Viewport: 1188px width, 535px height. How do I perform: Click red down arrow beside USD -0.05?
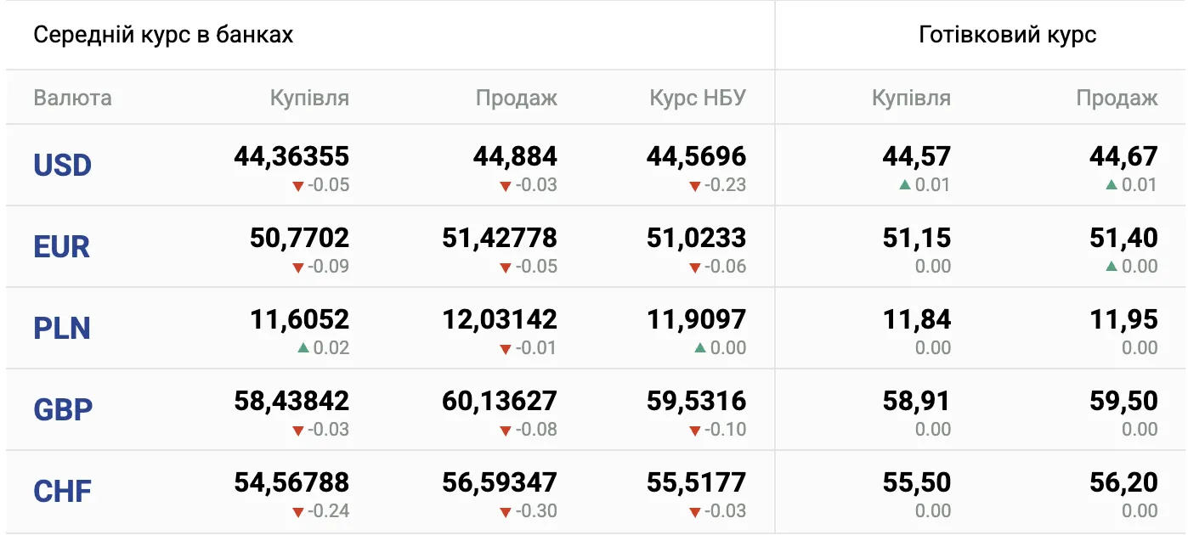(297, 186)
